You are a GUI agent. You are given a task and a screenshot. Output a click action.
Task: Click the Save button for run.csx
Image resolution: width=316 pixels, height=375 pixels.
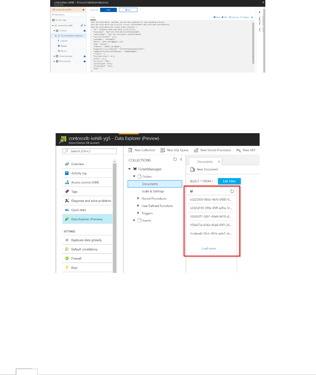[108, 10]
